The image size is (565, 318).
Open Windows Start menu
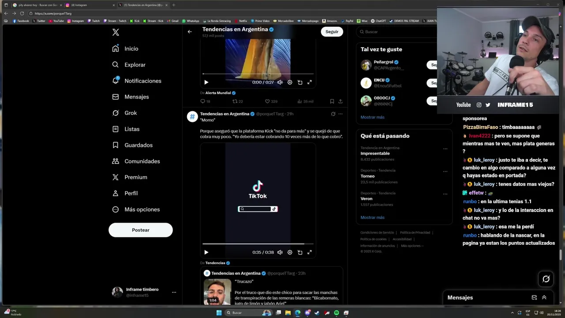(218, 313)
